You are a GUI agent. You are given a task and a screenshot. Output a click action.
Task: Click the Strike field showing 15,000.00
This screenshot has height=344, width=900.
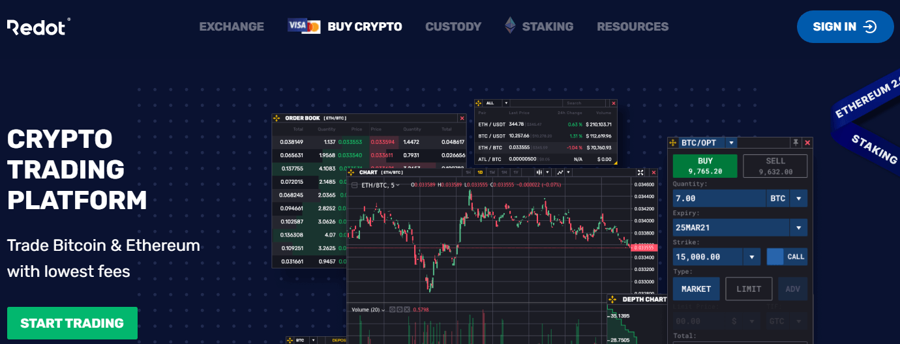(708, 257)
